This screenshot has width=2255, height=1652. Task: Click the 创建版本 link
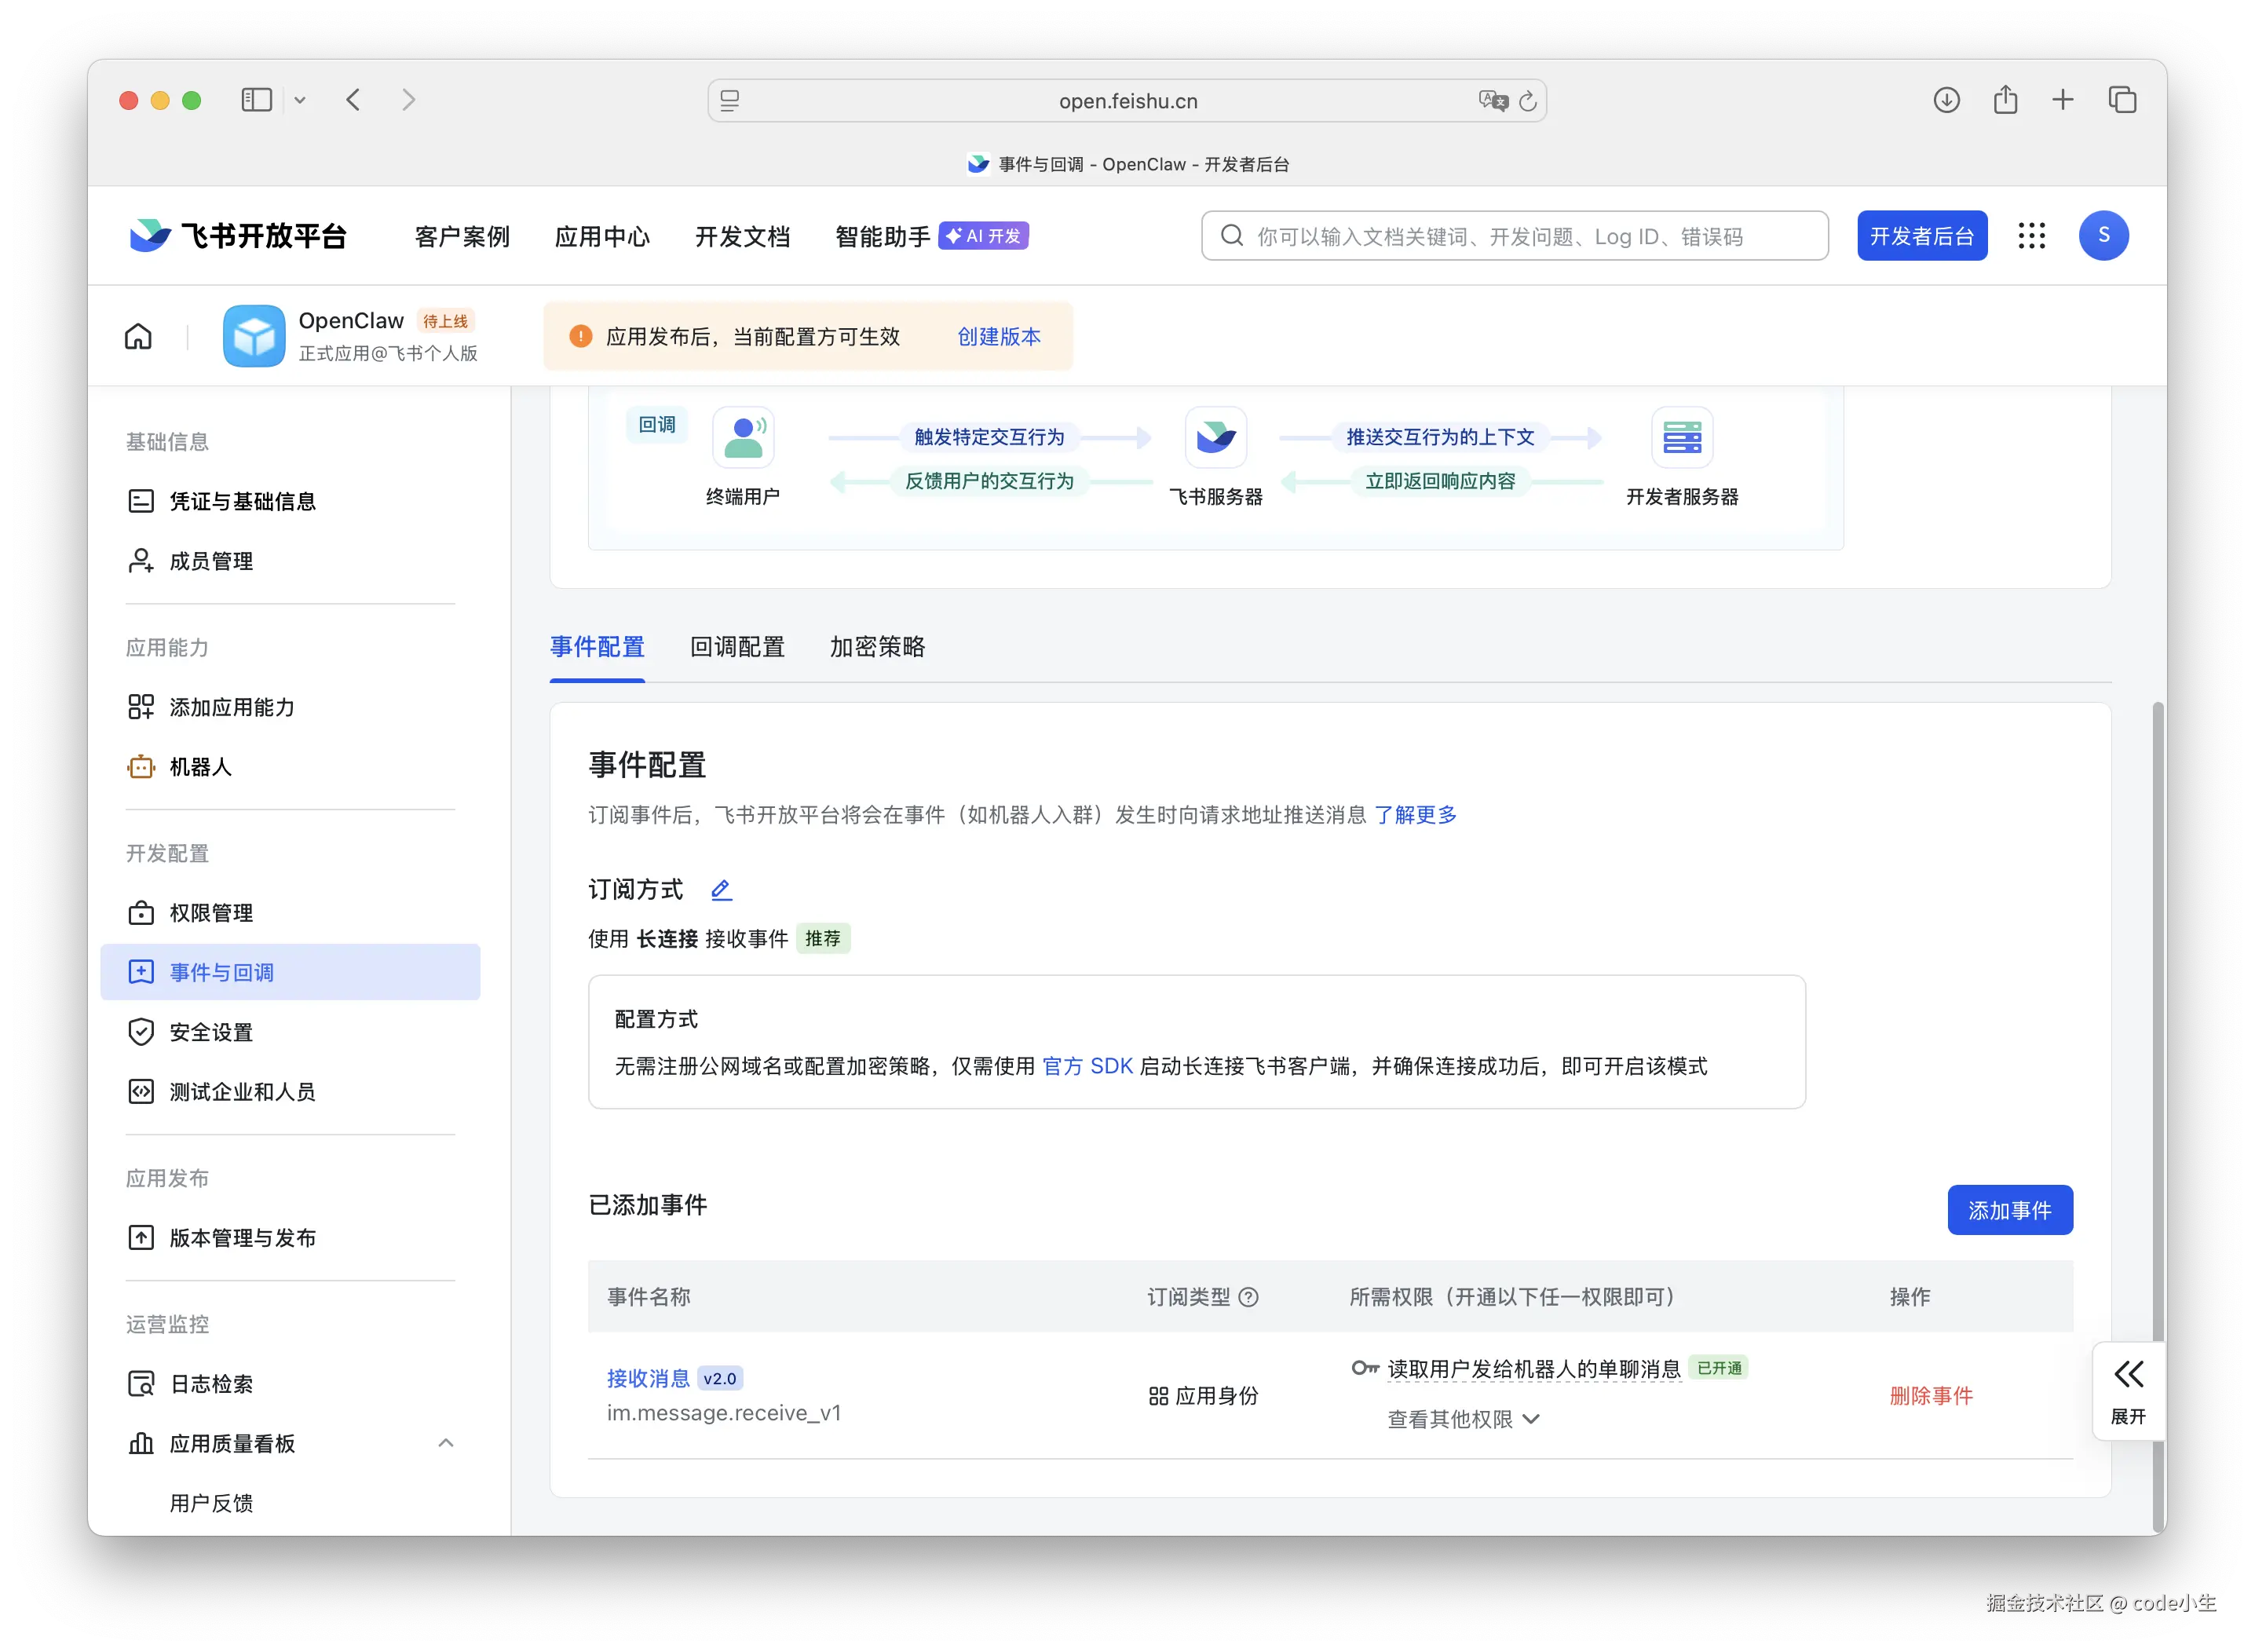pyautogui.click(x=998, y=336)
